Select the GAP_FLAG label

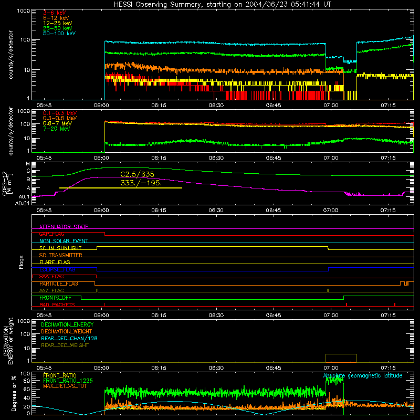pos(51,234)
